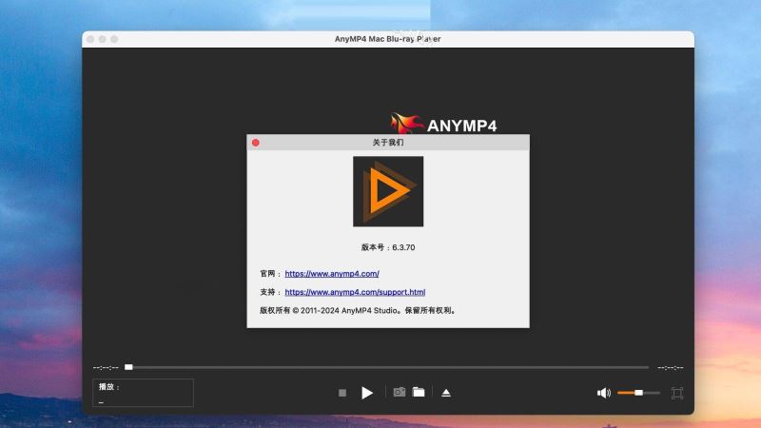The image size is (761, 428).
Task: Click the playback progress bar handle
Action: 128,367
